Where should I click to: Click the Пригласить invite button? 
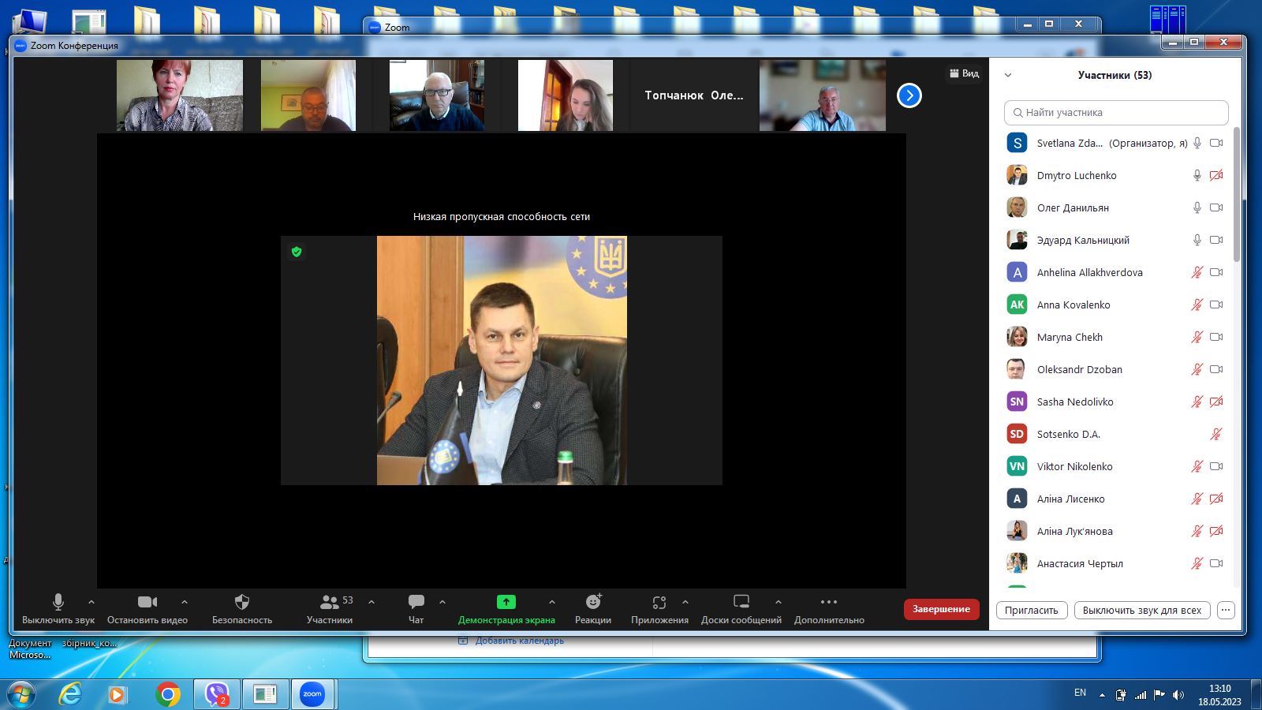1032,610
